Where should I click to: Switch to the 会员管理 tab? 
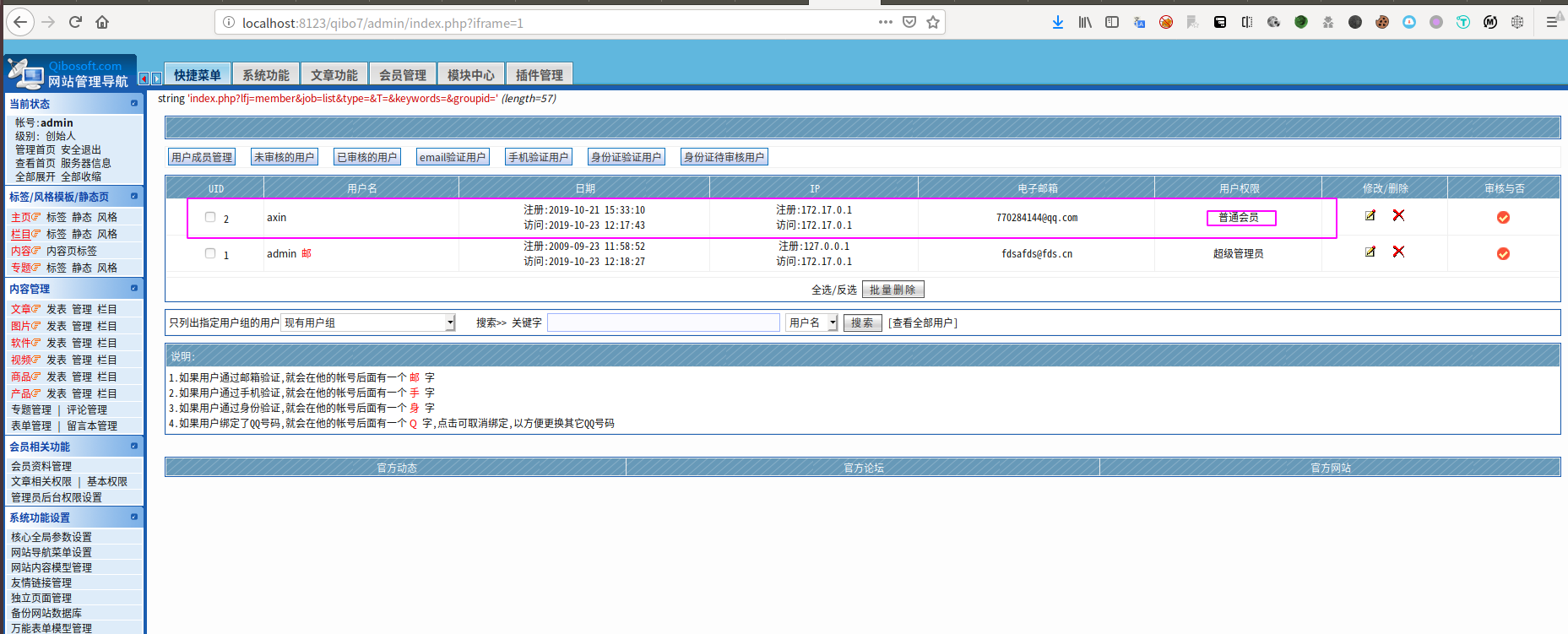[403, 74]
